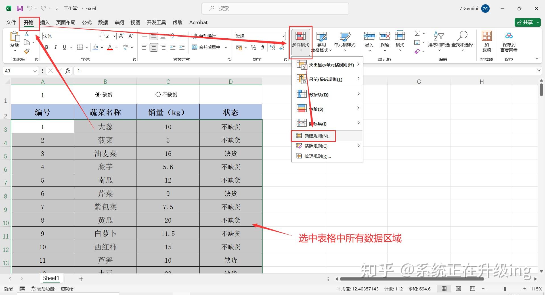Click the 合并后居中 merge icon

(195, 47)
